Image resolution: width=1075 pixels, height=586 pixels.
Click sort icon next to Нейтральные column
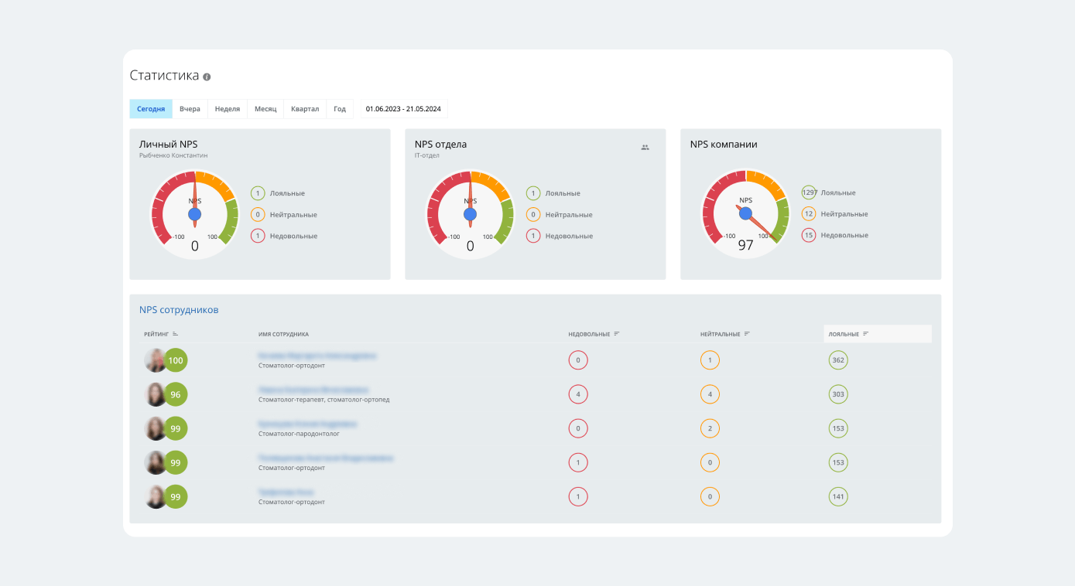(747, 334)
